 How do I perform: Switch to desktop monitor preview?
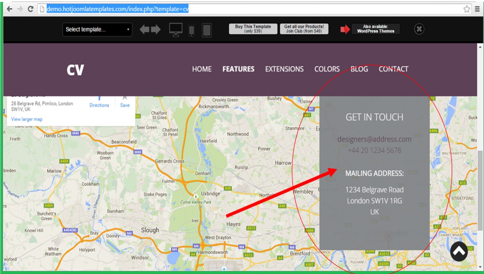tap(176, 30)
